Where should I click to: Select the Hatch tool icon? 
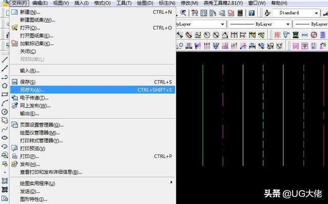pos(5,181)
